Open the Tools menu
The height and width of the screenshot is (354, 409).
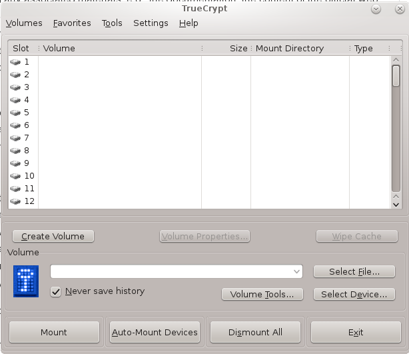tap(112, 23)
